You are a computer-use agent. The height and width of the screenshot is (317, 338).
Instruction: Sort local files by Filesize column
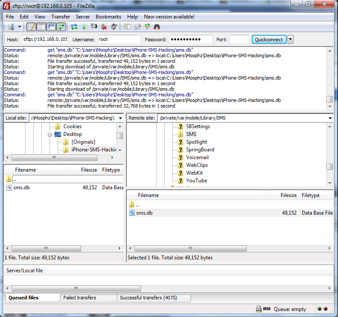pyautogui.click(x=82, y=170)
